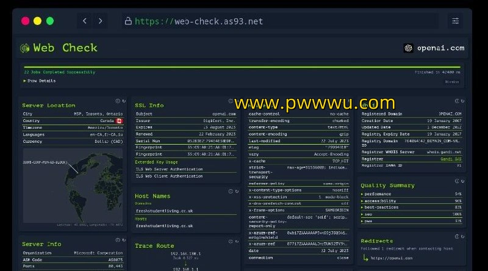Click the Ports 80, 443 row
The height and width of the screenshot is (271, 488).
click(x=73, y=266)
